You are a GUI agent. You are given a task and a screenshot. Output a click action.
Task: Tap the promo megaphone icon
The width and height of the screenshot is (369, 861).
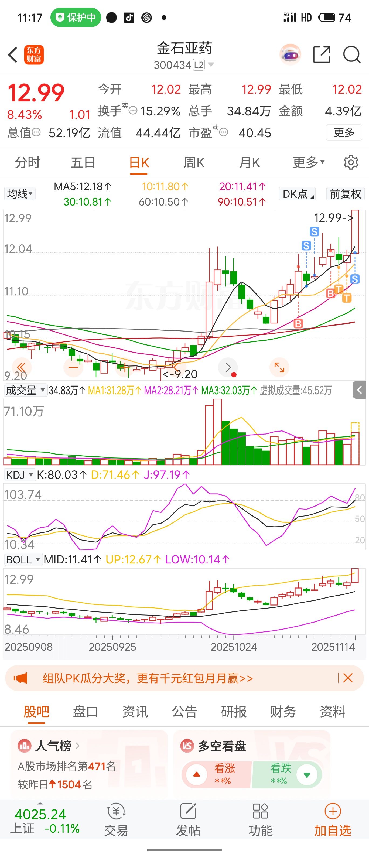[x=20, y=678]
